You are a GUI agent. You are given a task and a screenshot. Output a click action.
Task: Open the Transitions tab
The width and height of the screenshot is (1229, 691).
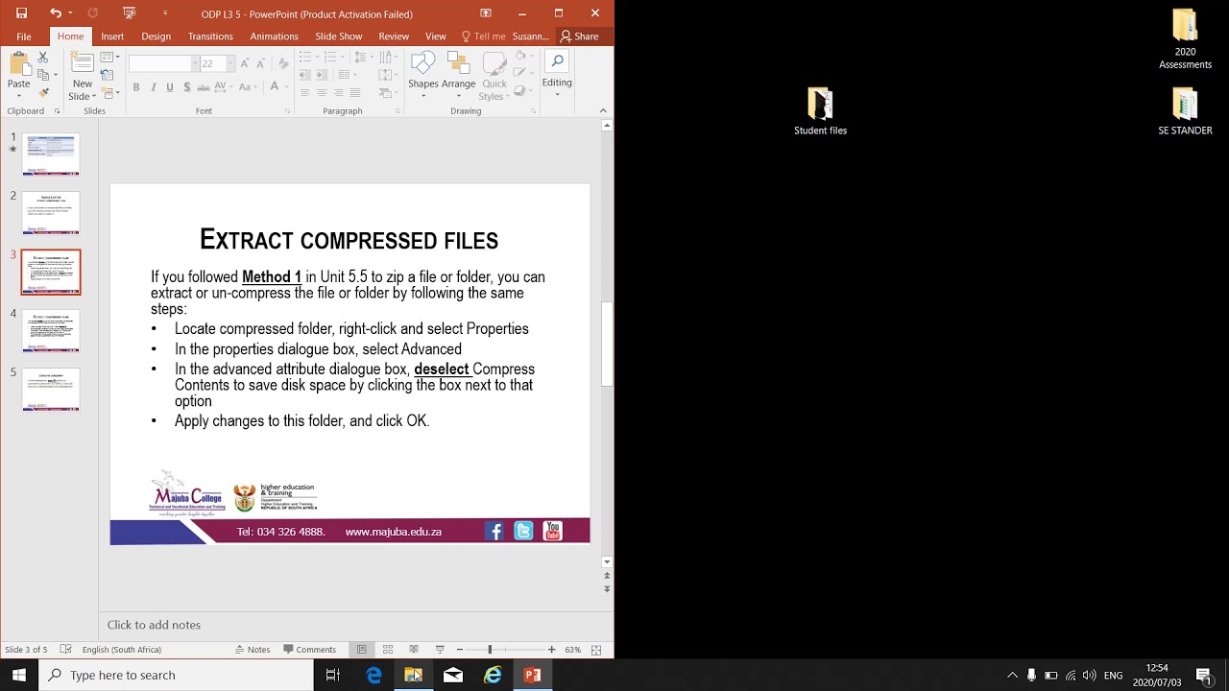tap(210, 36)
